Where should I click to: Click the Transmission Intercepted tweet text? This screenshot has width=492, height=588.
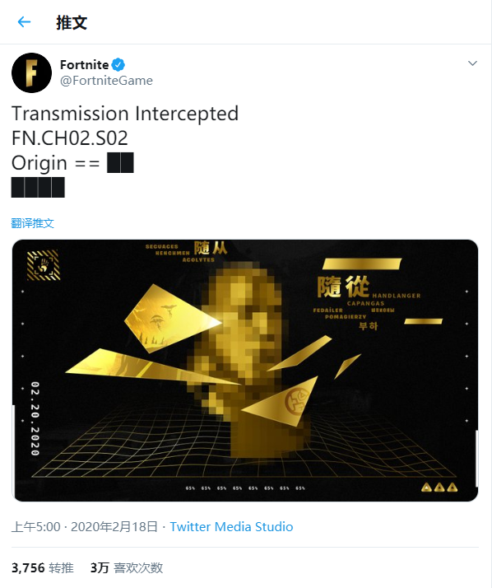click(125, 114)
